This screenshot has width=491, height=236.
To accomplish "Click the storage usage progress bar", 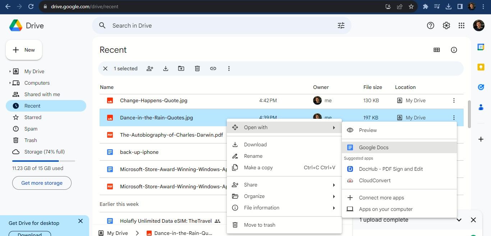I will (43, 161).
